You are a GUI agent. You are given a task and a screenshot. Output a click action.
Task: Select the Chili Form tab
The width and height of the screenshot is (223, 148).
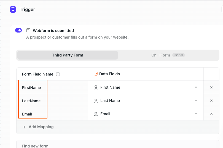tap(168, 55)
